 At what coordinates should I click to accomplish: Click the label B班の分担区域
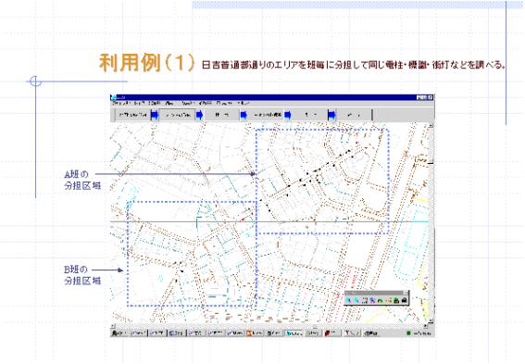[82, 275]
